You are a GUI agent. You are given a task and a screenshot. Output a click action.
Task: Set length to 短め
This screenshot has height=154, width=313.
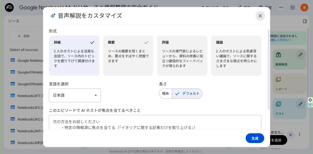(165, 94)
